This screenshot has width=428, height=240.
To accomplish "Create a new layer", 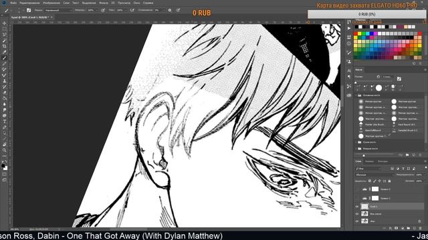I will coord(415,228).
